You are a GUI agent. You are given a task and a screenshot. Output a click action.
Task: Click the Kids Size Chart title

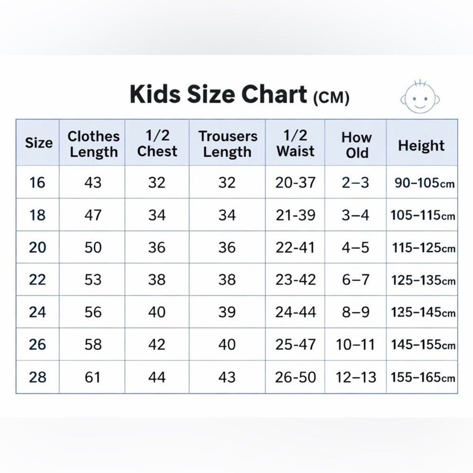[x=239, y=95]
